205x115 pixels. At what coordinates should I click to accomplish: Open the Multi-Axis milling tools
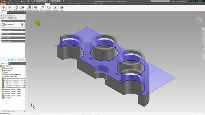click(x=36, y=8)
